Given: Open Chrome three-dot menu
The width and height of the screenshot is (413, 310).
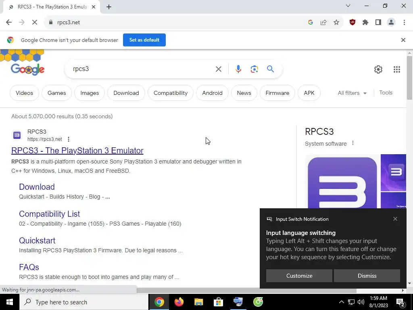Looking at the screenshot, I should tap(404, 23).
